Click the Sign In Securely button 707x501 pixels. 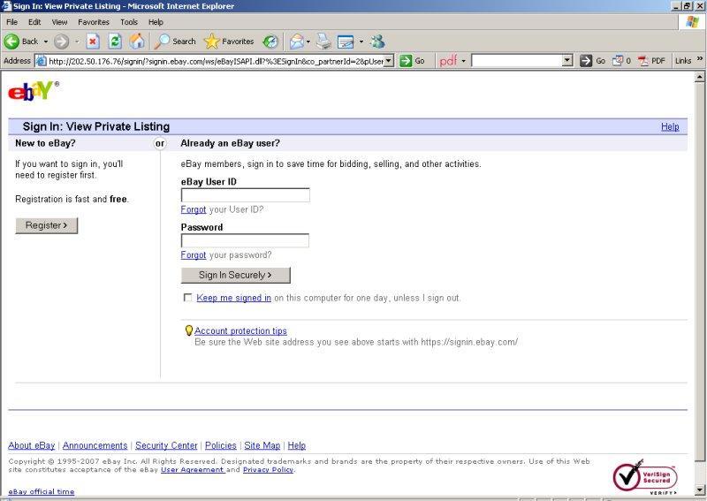[x=235, y=275]
